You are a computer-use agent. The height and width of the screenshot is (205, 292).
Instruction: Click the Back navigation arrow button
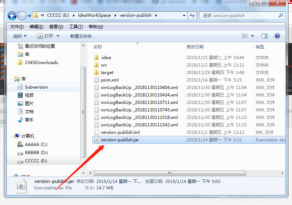[12, 16]
